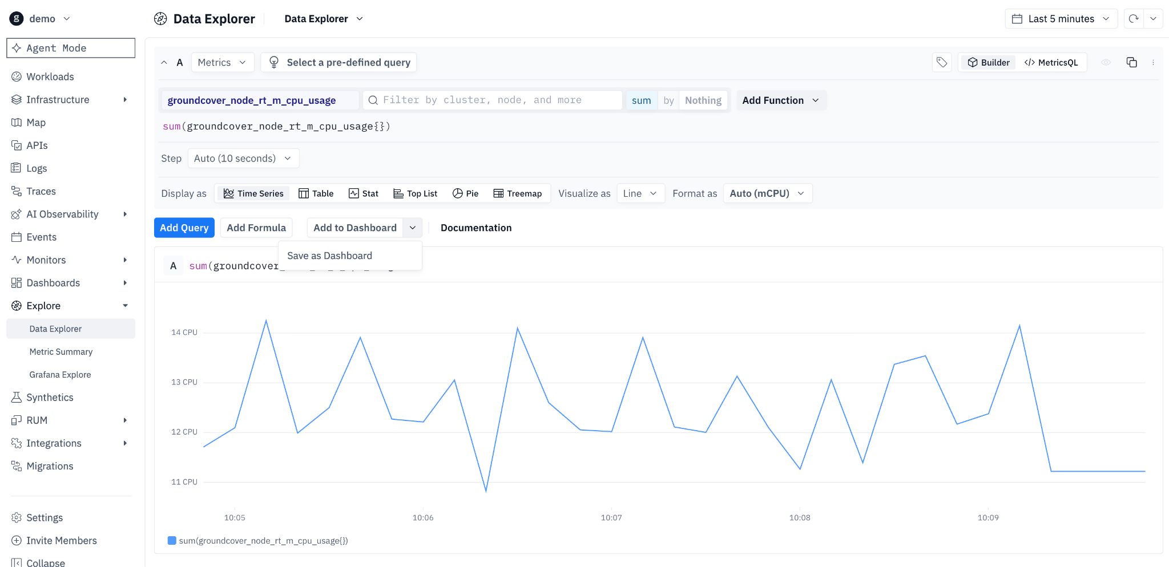Click the refresh icon near time range

click(1134, 19)
